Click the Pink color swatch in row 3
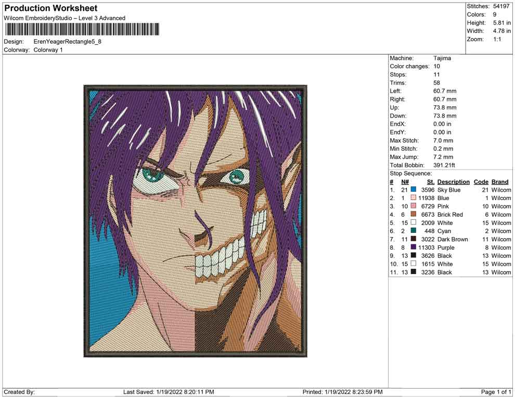This screenshot has height=397, width=515. pos(414,206)
